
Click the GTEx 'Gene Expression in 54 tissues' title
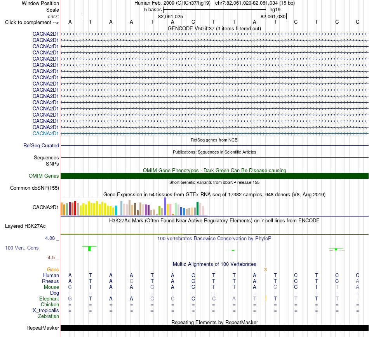pyautogui.click(x=214, y=194)
